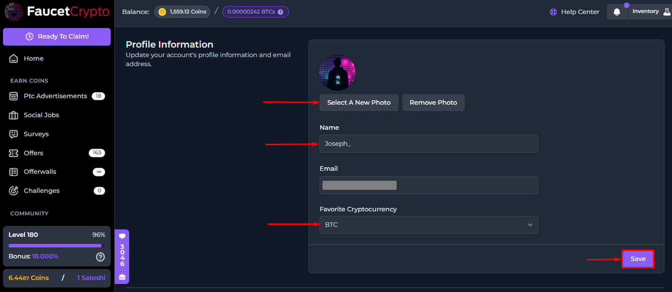
Task: Click the Ready To Claim button
Action: coord(57,37)
